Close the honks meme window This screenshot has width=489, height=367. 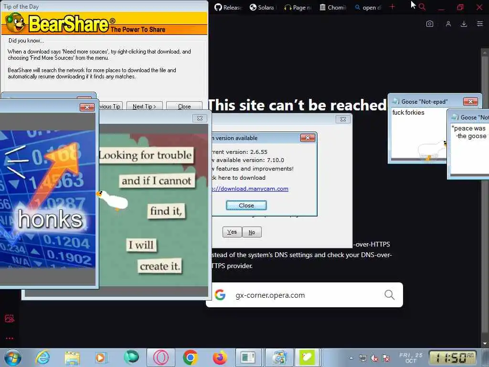click(87, 107)
